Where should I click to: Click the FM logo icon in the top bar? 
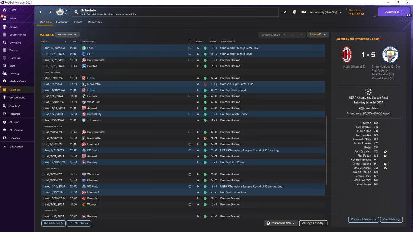pyautogui.click(x=304, y=12)
